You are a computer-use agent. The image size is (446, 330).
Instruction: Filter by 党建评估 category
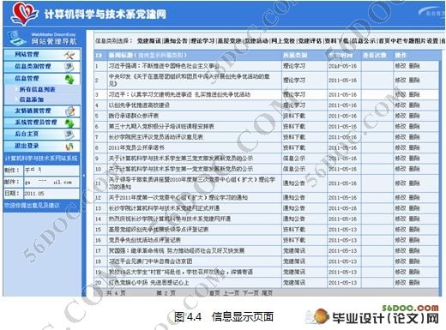(x=310, y=41)
